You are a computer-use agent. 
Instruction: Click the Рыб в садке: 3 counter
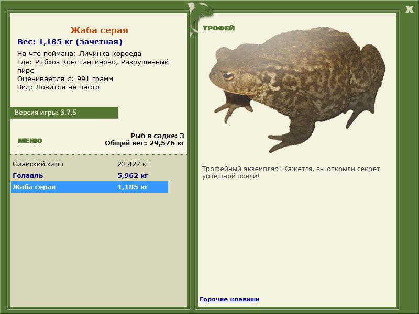click(x=157, y=136)
